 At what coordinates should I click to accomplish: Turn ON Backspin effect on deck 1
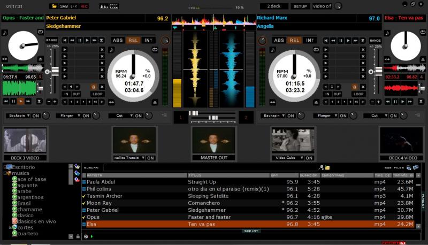pos(36,116)
